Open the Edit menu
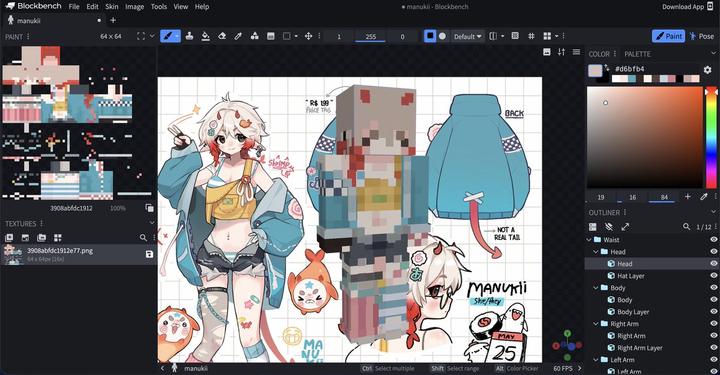The width and height of the screenshot is (720, 375). tap(92, 7)
